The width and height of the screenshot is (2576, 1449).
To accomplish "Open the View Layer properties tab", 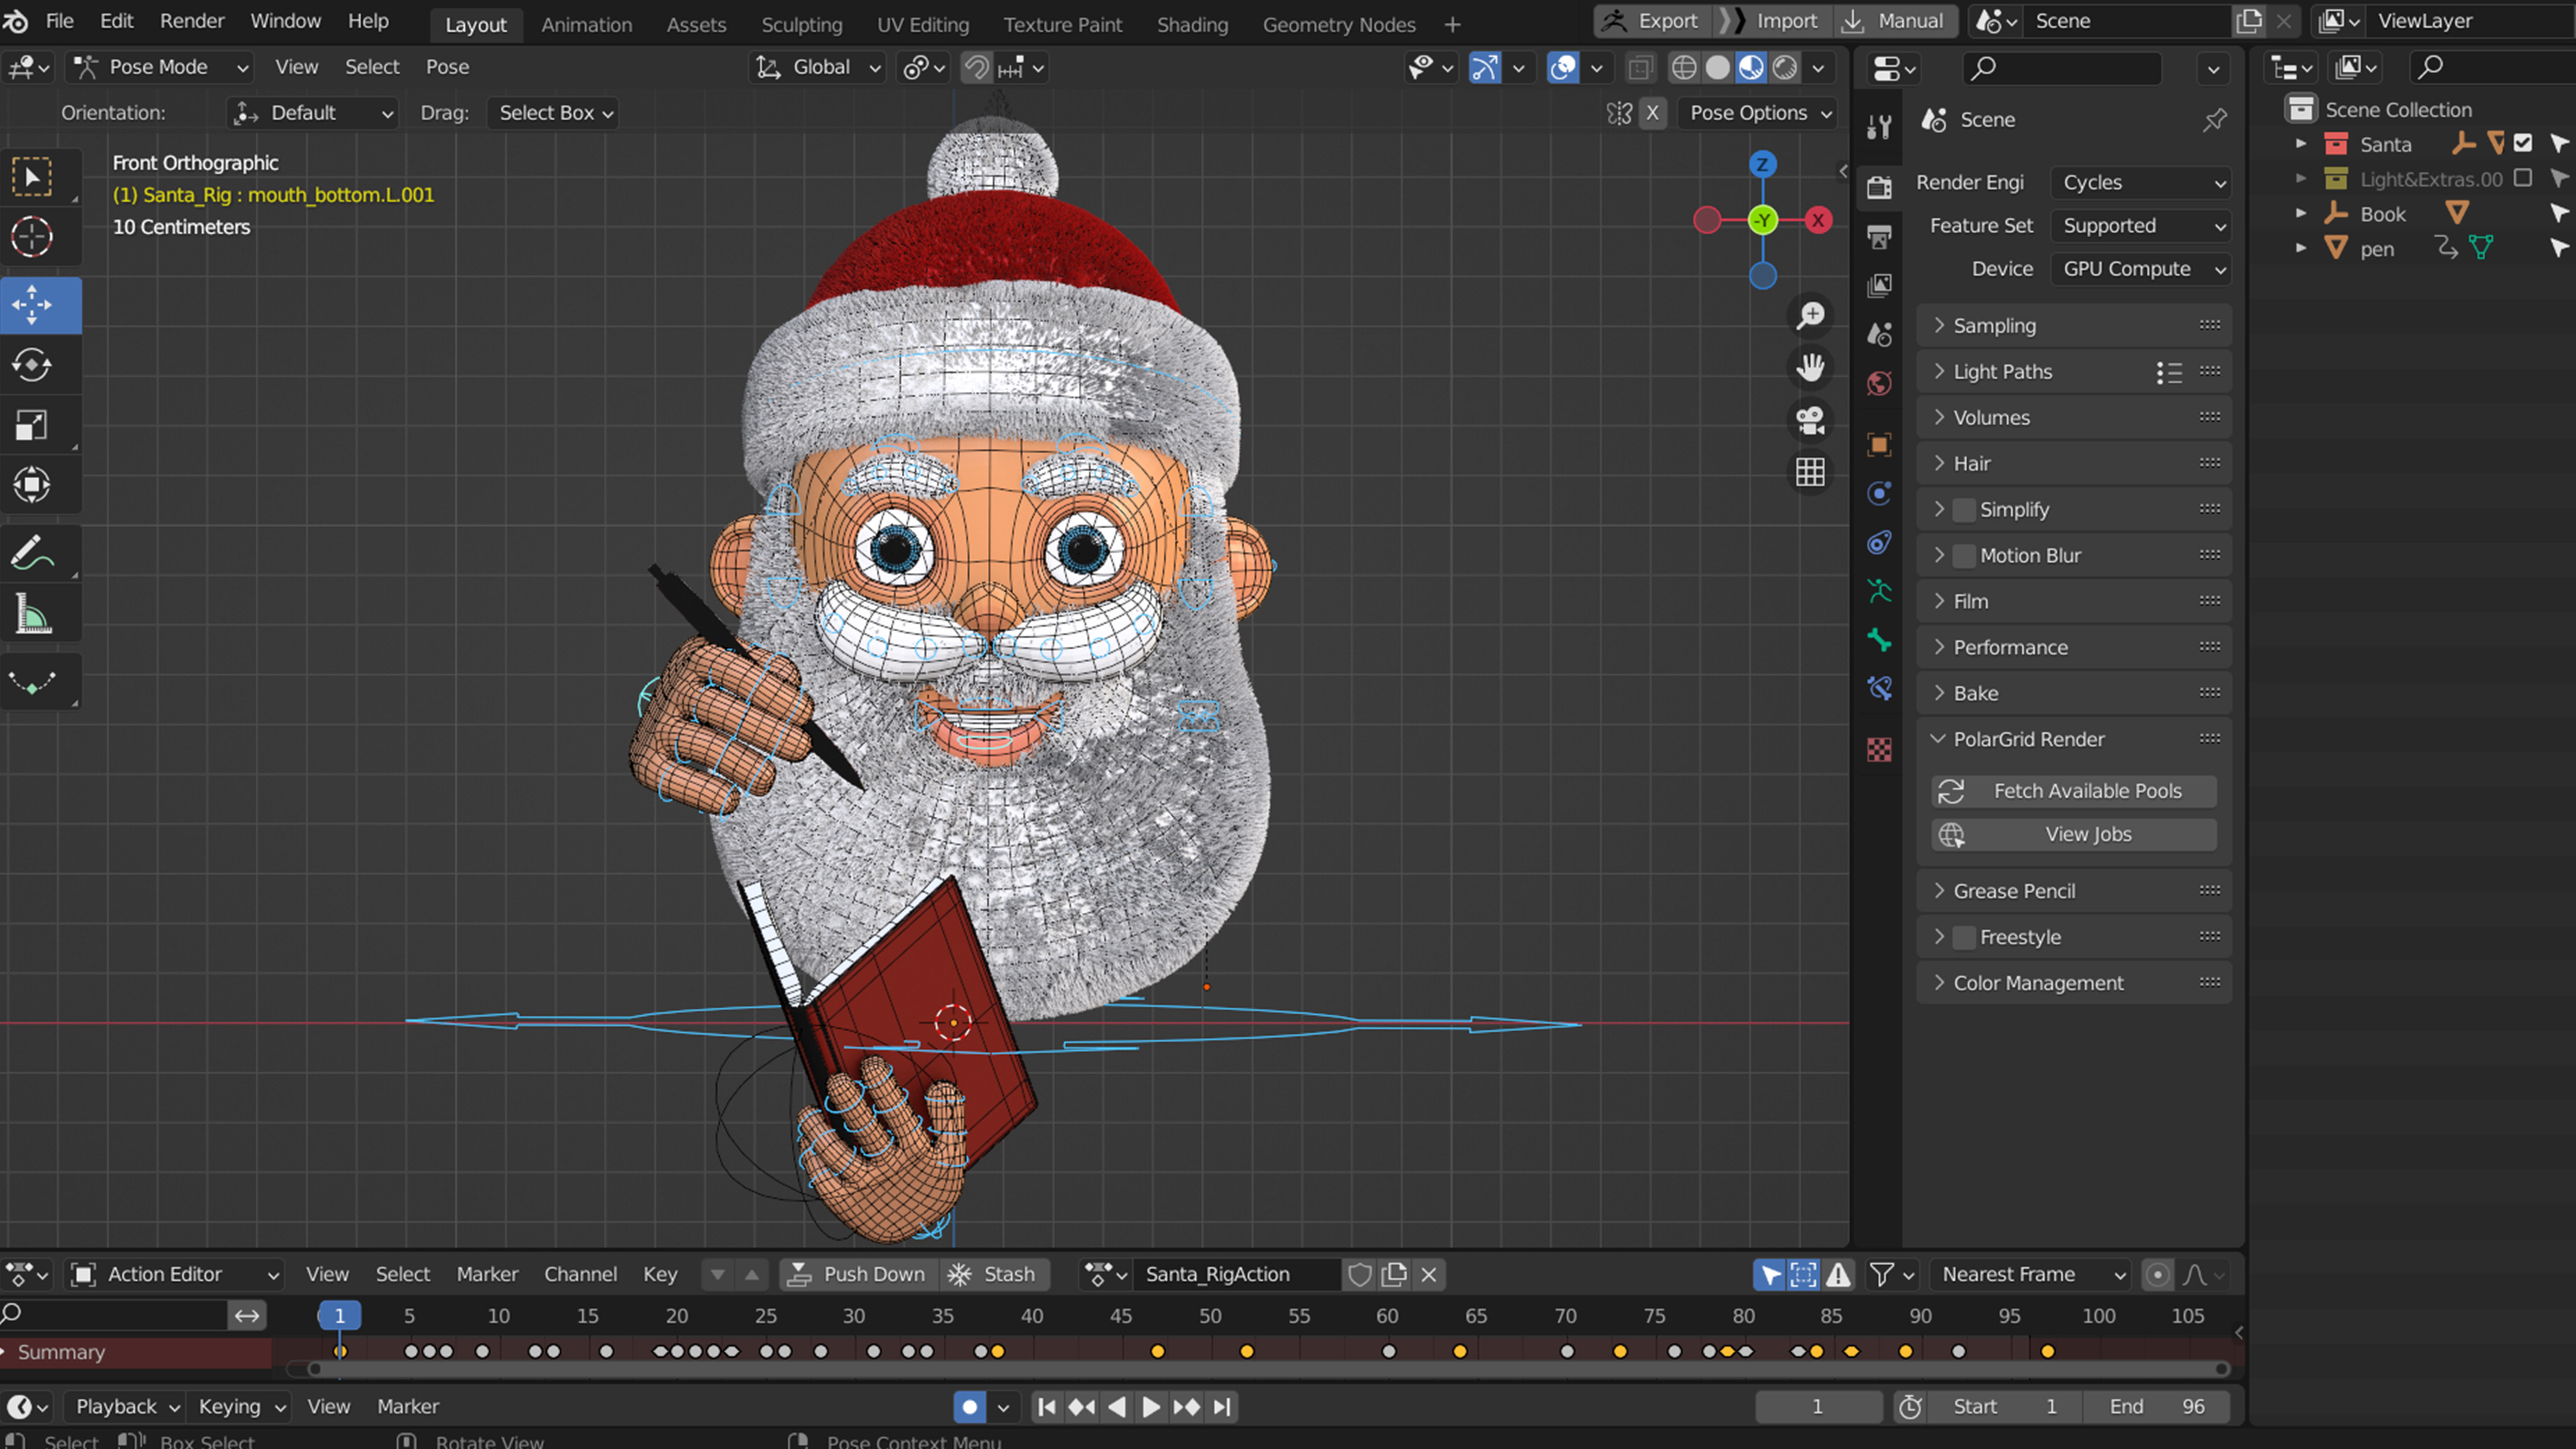I will (1879, 286).
